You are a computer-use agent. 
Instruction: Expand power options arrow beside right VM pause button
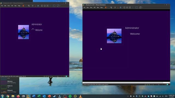[x=107, y=7]
